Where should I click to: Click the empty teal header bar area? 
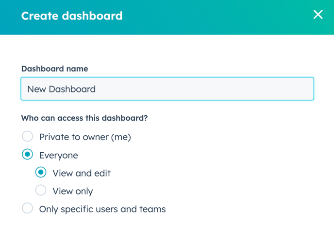(213, 17)
